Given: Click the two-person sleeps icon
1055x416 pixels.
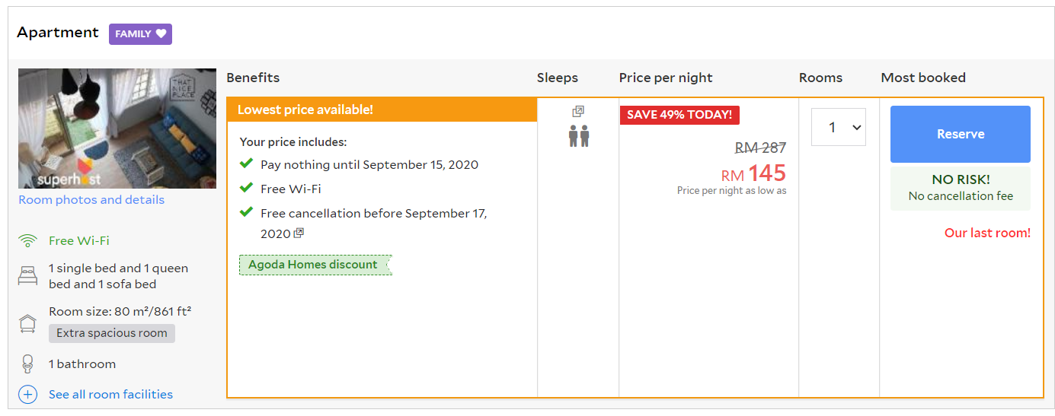Looking at the screenshot, I should click(x=578, y=136).
